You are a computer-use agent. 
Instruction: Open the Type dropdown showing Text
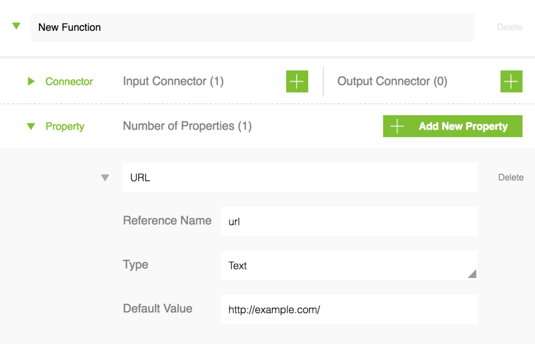tap(348, 266)
